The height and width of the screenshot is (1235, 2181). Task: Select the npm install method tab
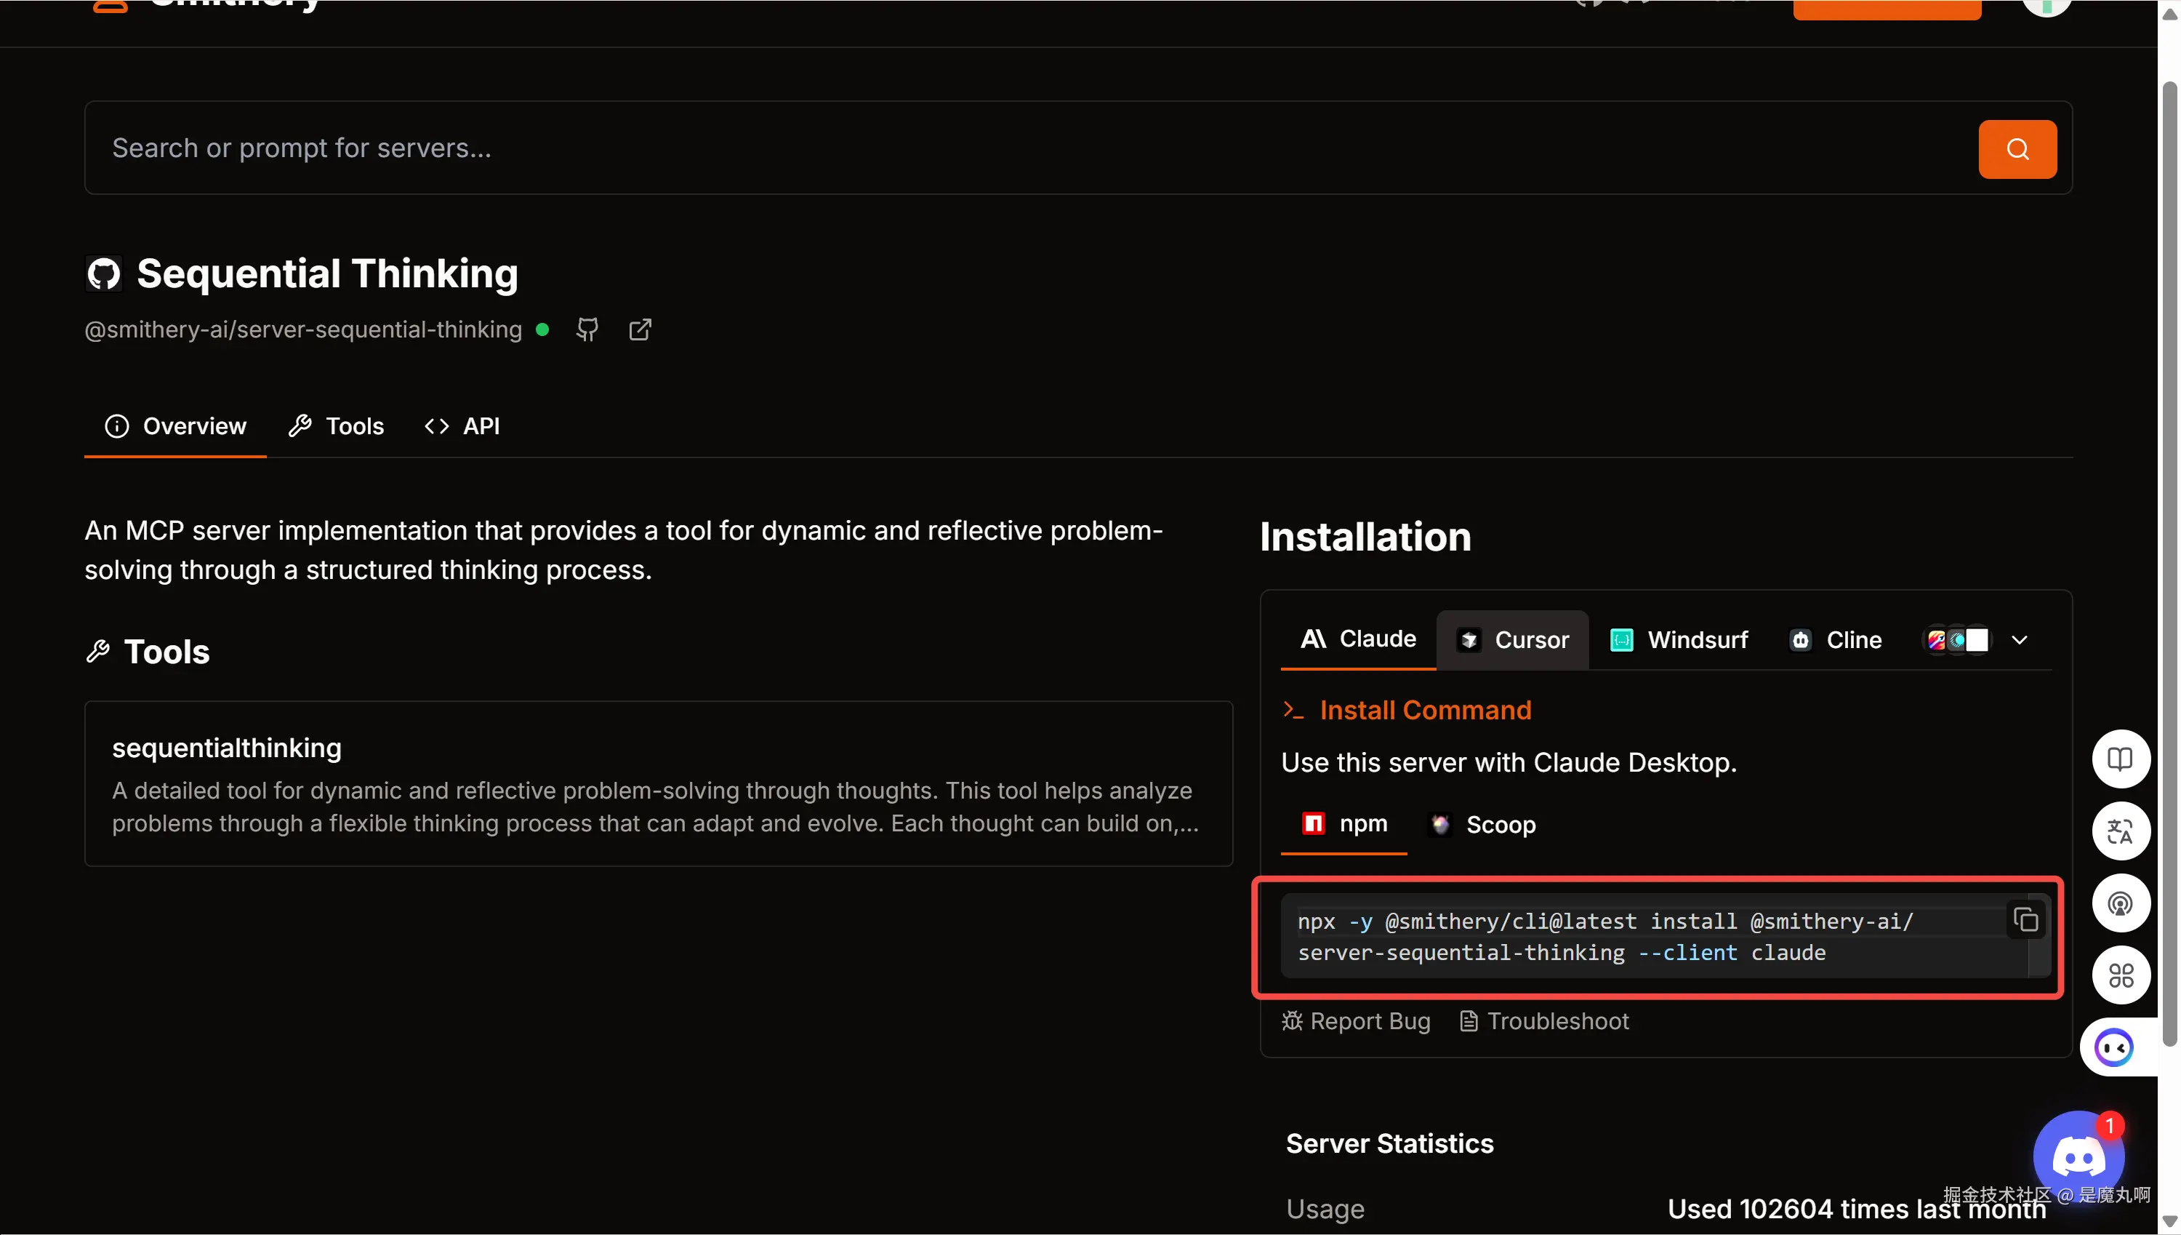click(1343, 823)
